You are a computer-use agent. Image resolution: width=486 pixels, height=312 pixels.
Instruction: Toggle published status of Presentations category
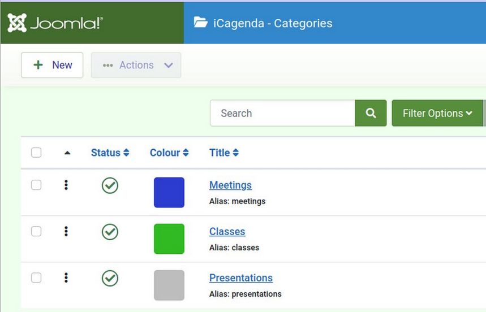(x=110, y=278)
